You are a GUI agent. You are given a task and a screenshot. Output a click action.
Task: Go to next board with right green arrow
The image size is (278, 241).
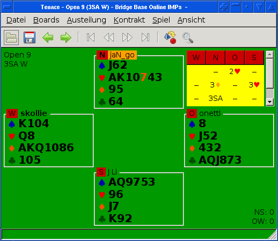(66, 38)
